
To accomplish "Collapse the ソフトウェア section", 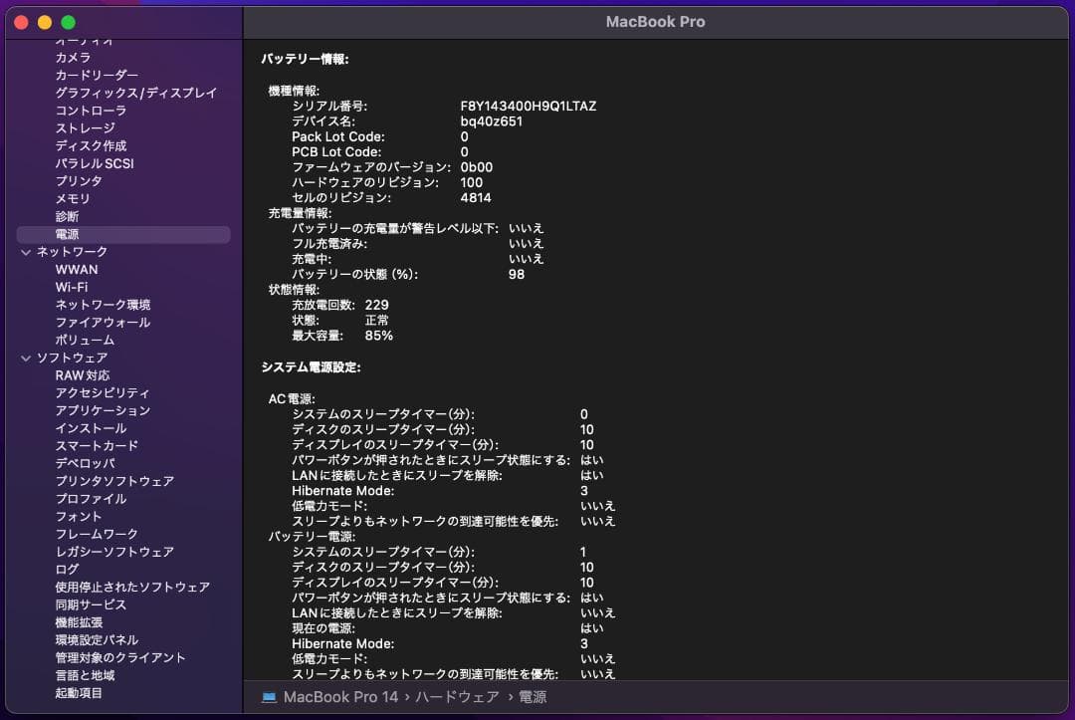I will 24,357.
